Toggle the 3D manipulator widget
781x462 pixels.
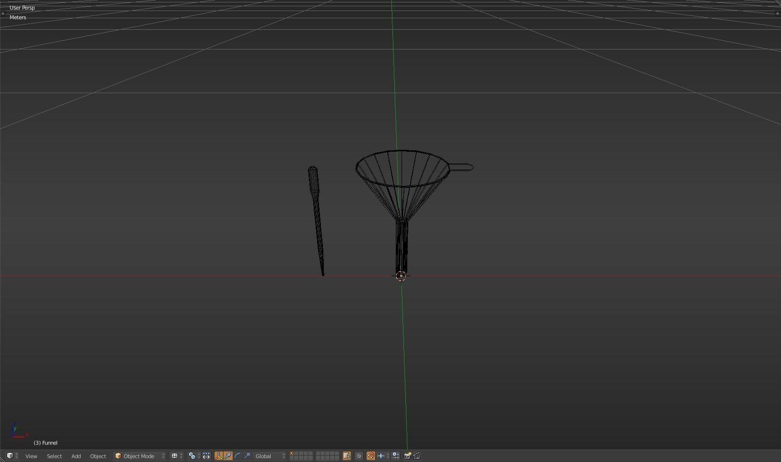(x=219, y=456)
